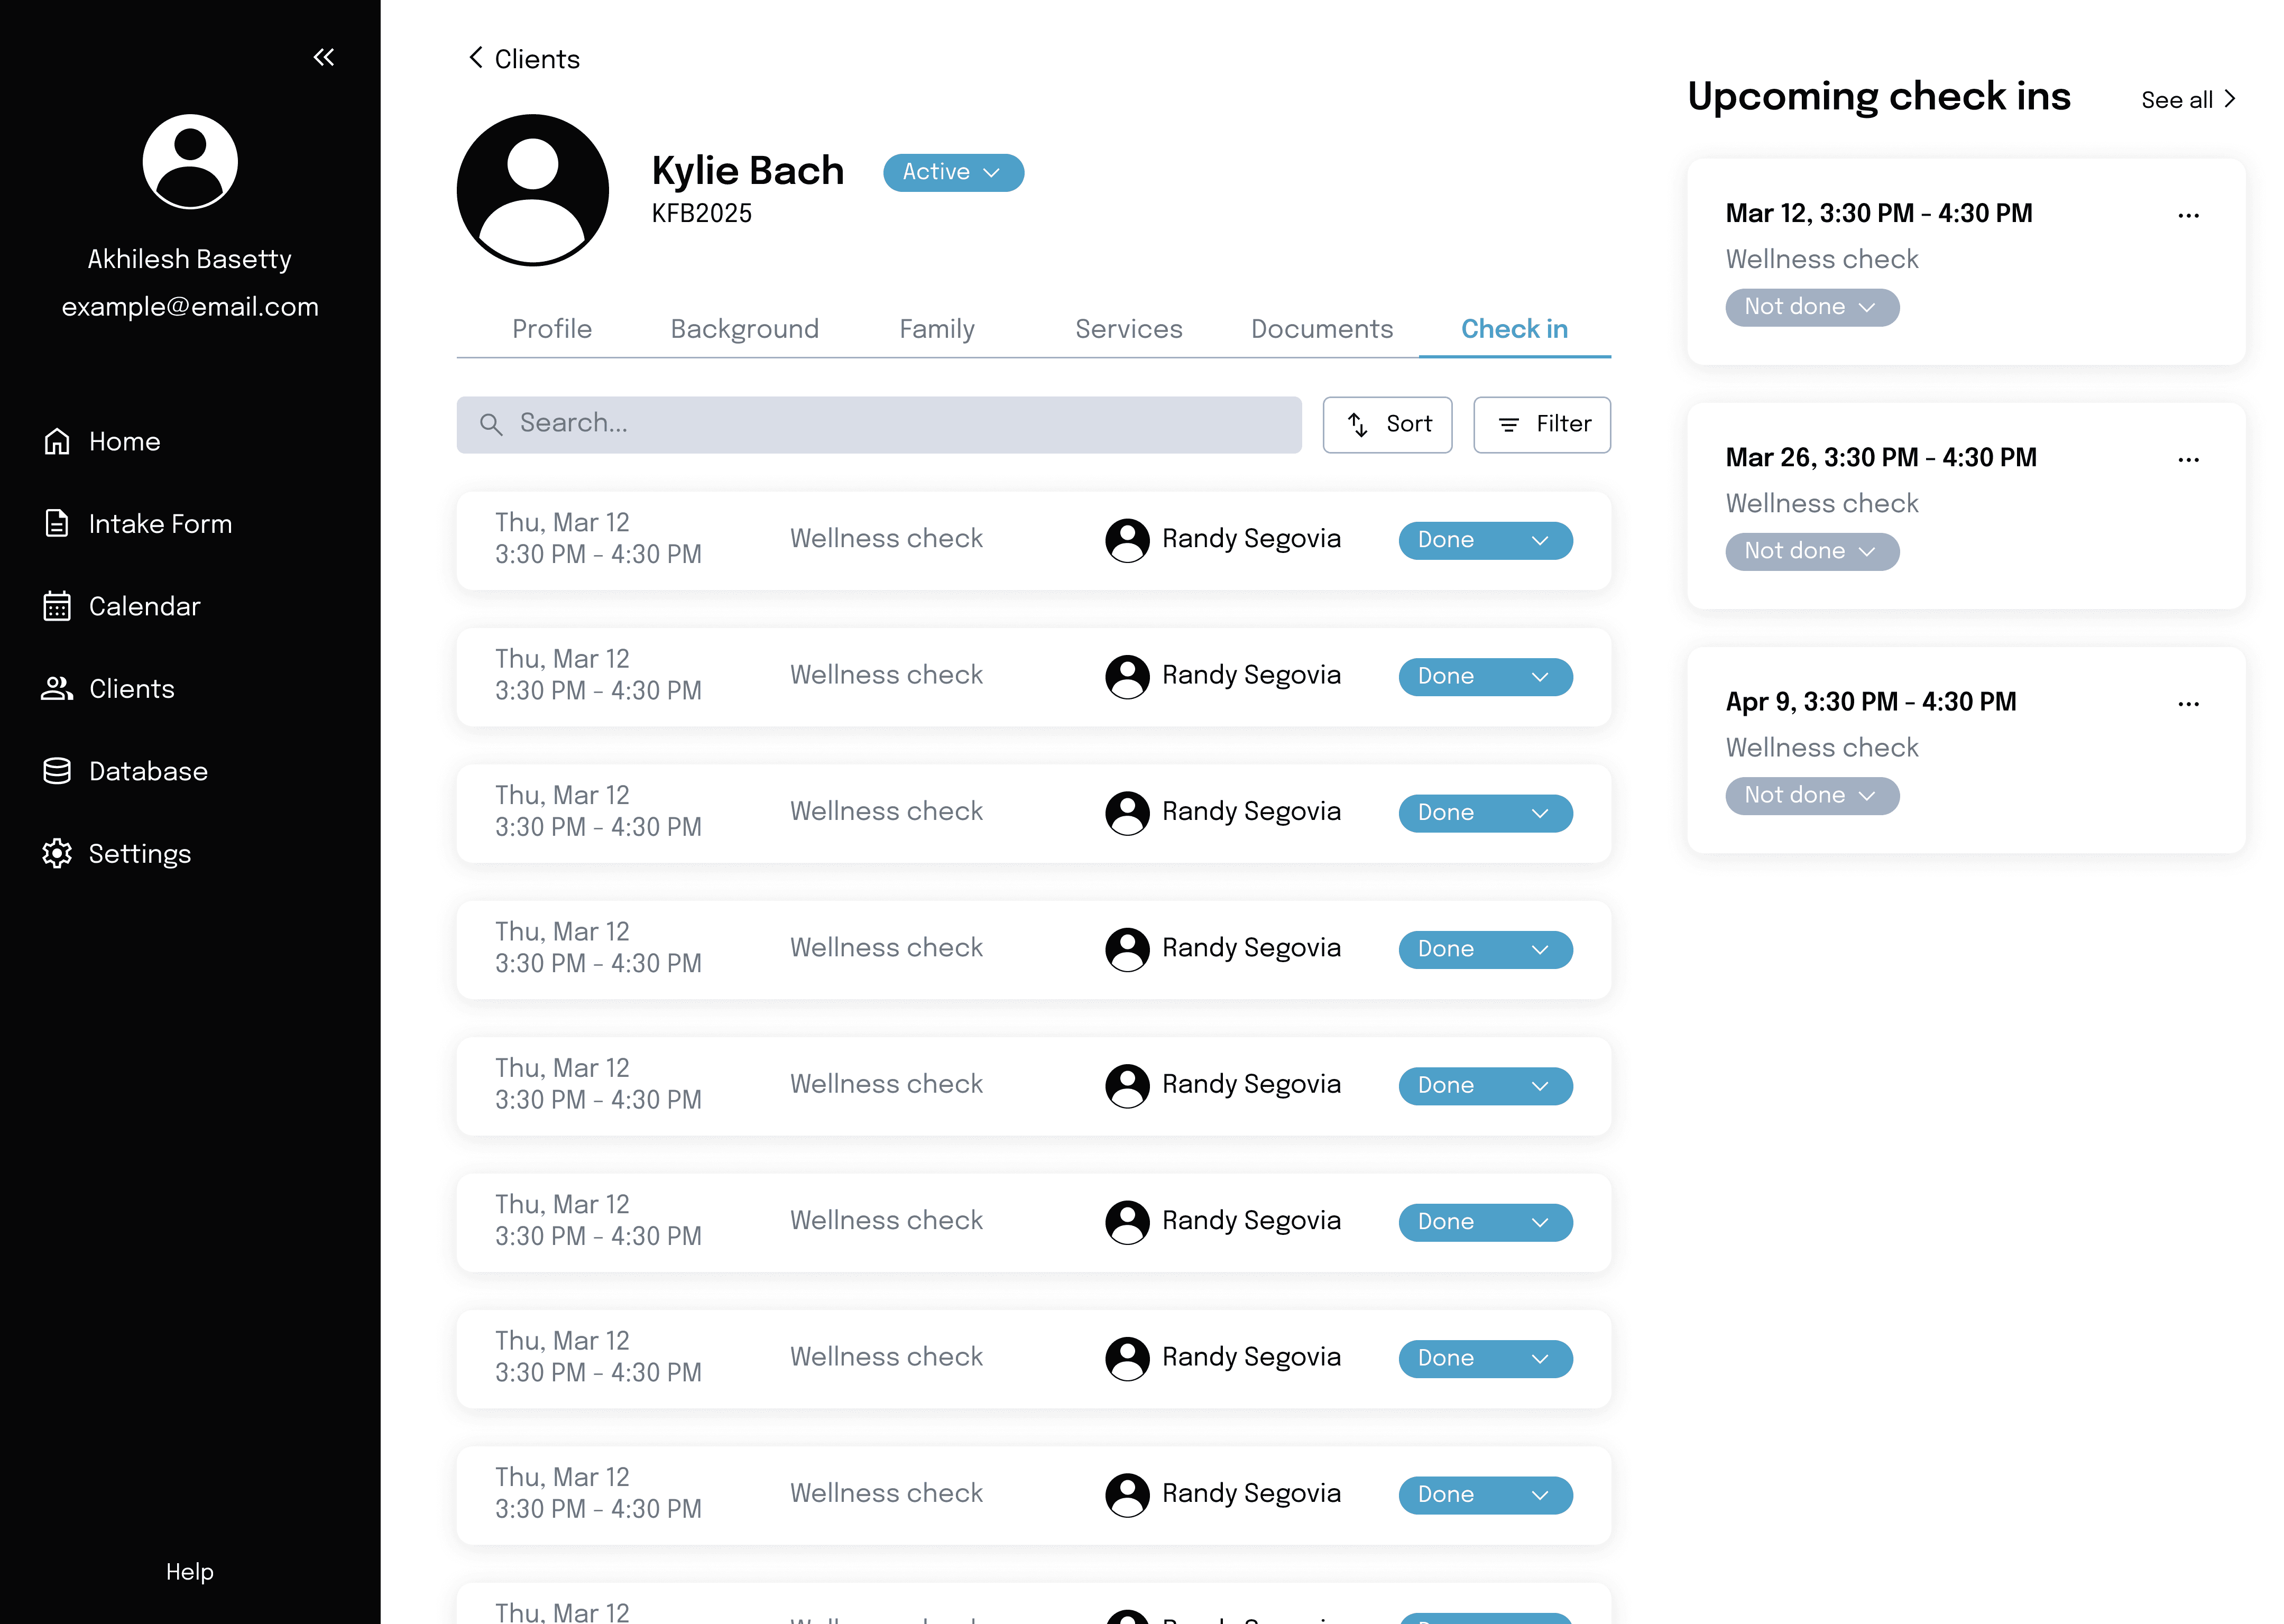Open Intake Form document icon
This screenshot has width=2284, height=1624.
click(57, 523)
